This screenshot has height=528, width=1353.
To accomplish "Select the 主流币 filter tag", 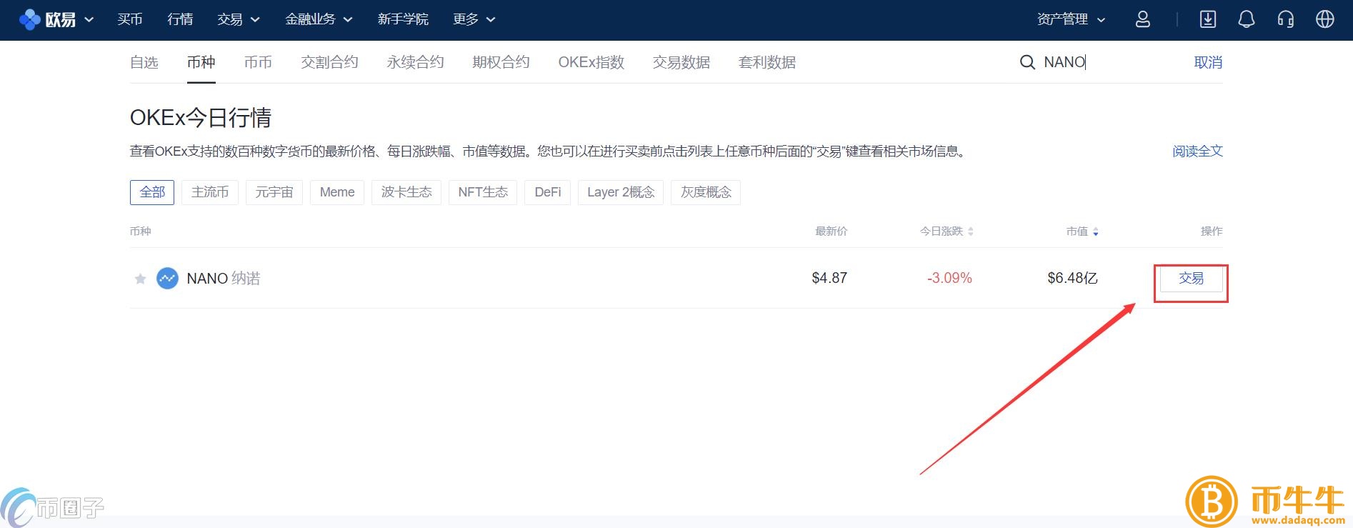I will point(210,192).
